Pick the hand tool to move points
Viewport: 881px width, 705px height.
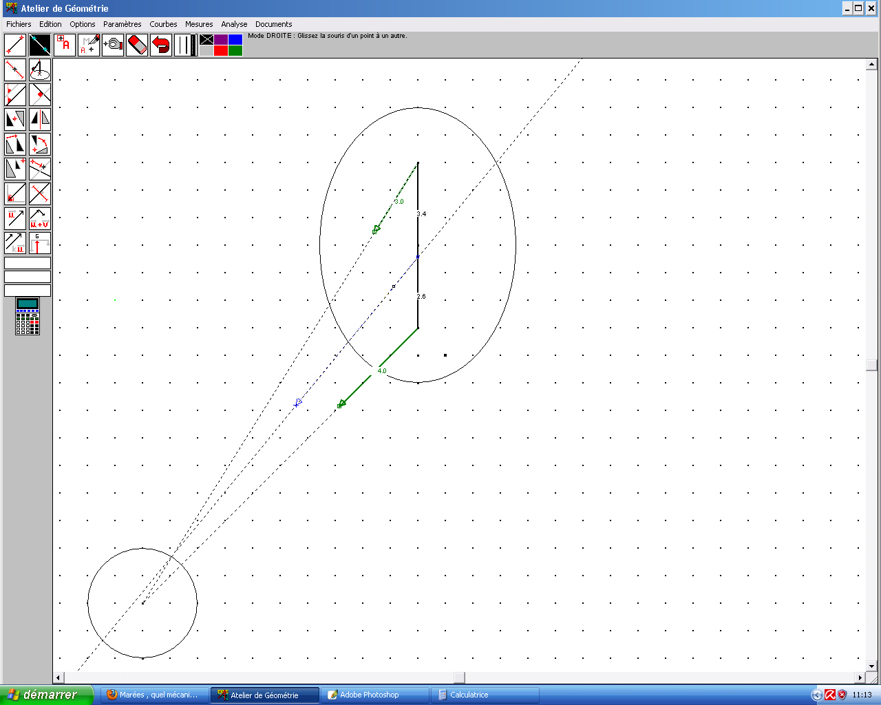pyautogui.click(x=113, y=45)
